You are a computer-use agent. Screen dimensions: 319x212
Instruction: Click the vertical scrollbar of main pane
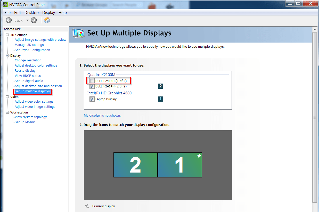315,117
